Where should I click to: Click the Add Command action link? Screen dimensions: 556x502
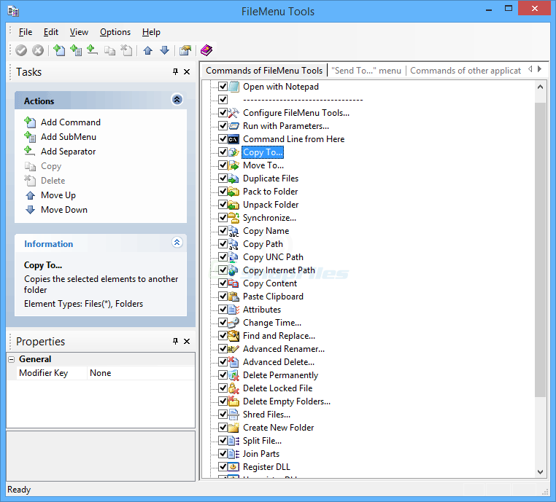click(x=71, y=122)
